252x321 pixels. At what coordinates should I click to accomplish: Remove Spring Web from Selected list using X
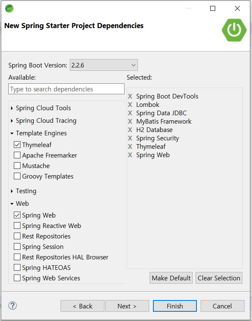[130, 155]
